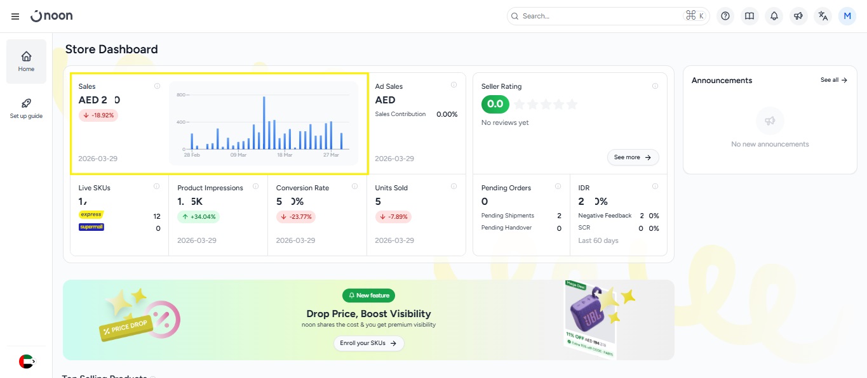This screenshot has height=378, width=867.
Task: Open the UAE country flag selector
Action: click(x=26, y=362)
